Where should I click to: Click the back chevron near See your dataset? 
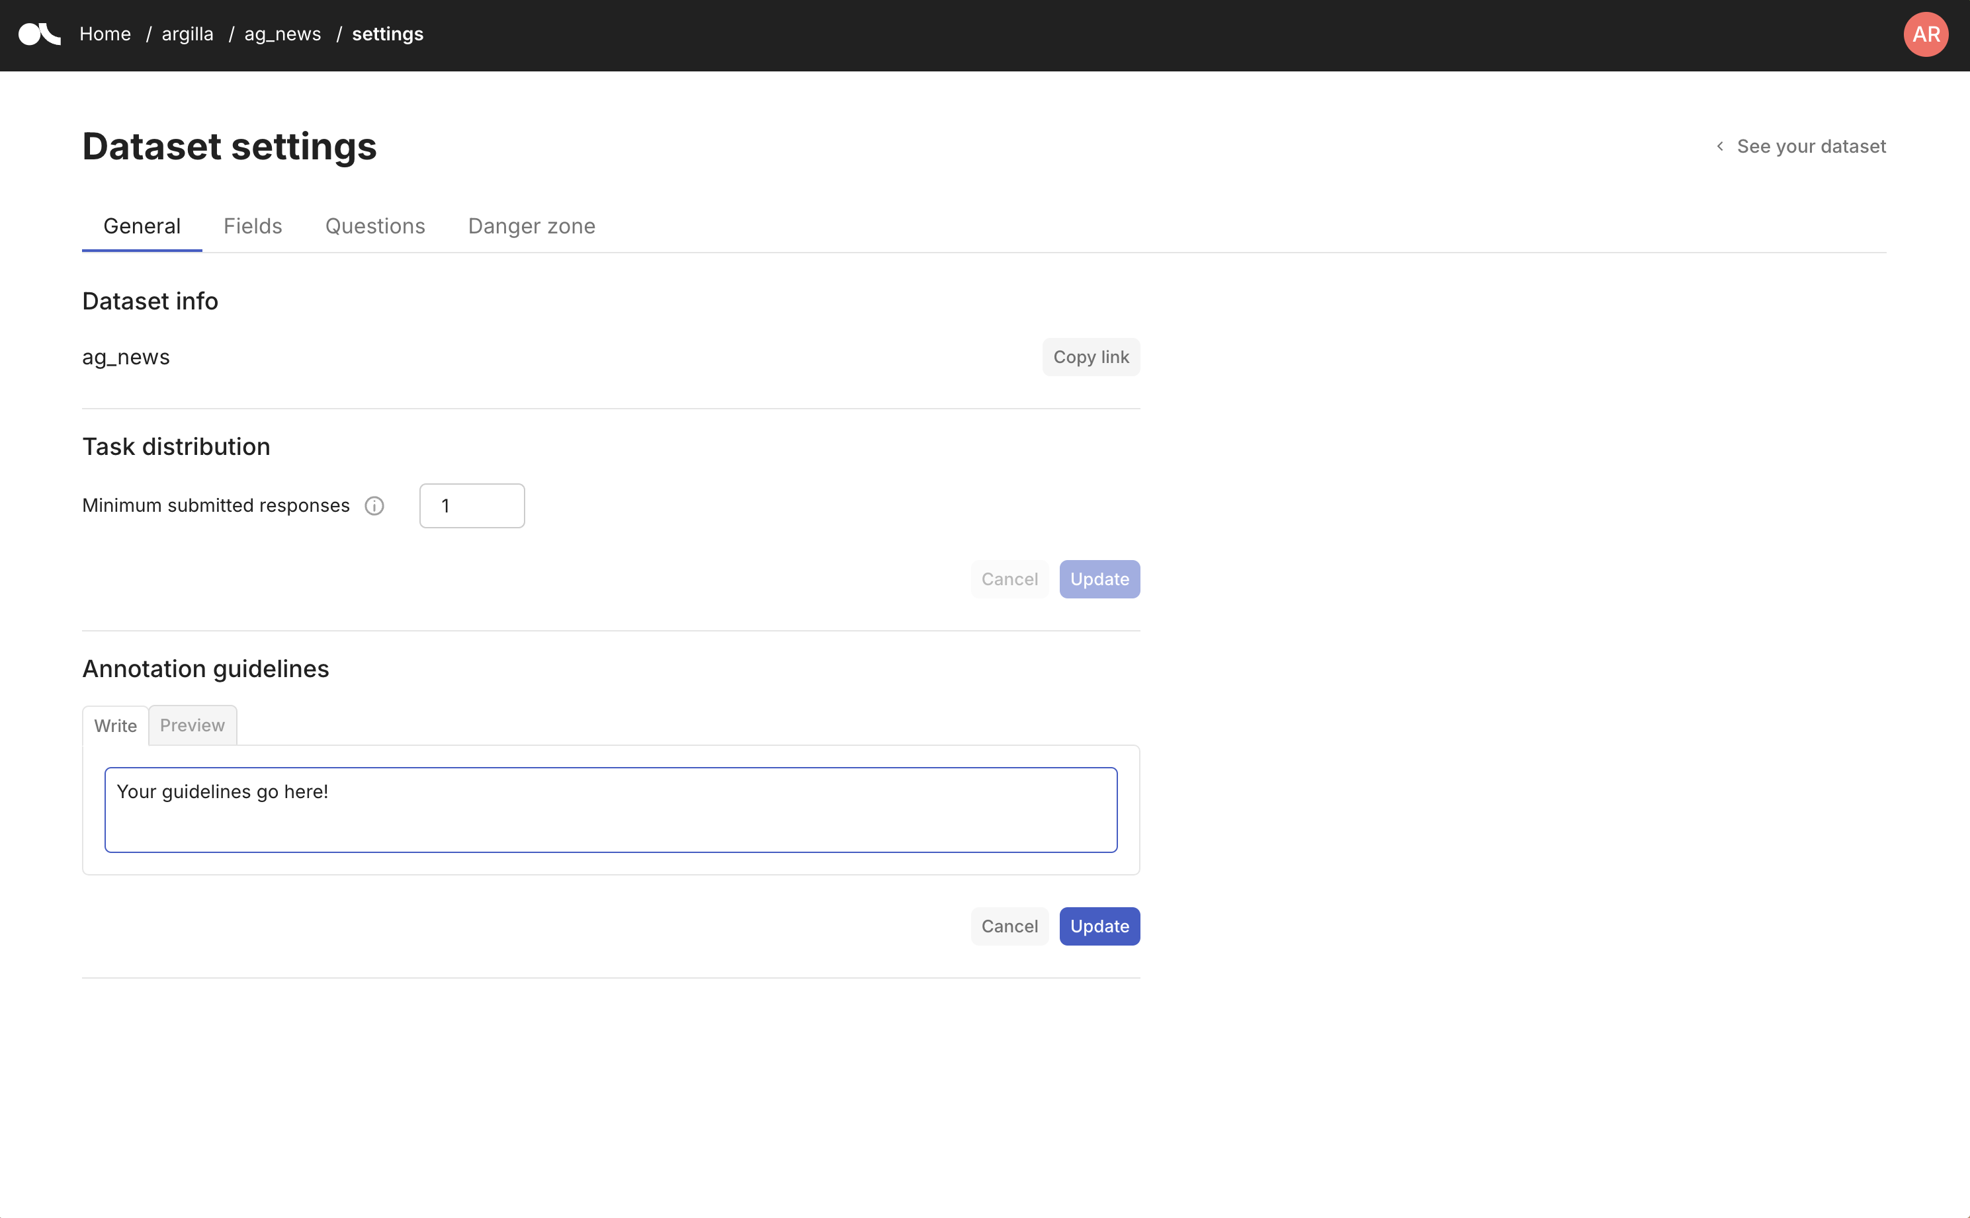[1719, 147]
